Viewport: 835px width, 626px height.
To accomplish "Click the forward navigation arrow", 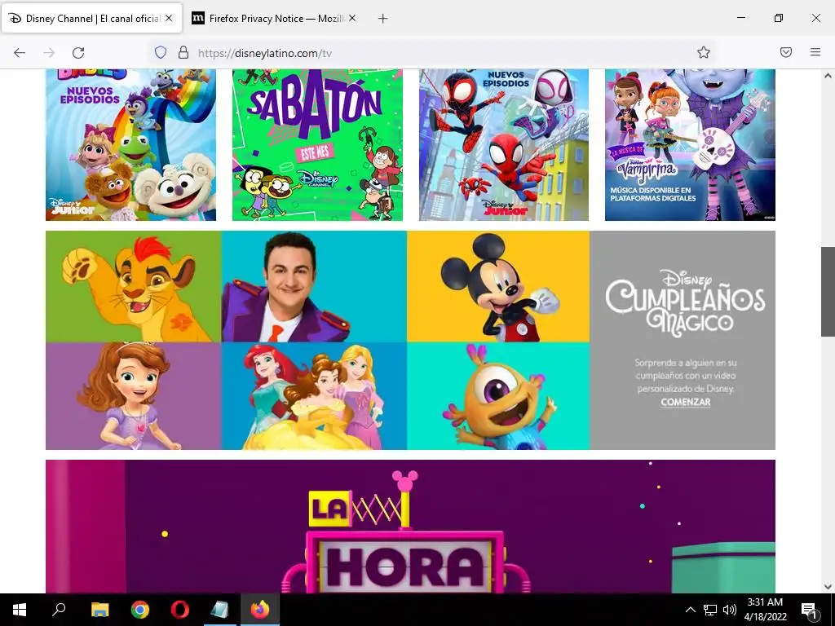I will (x=49, y=53).
